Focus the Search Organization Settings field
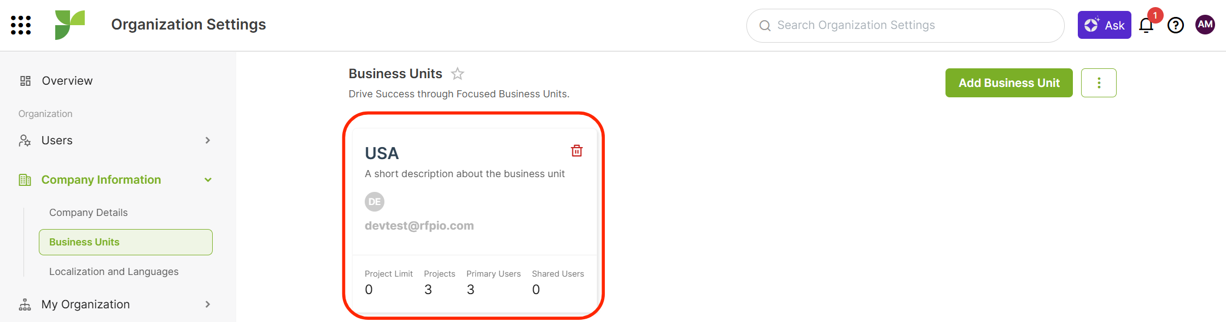The image size is (1226, 322). [905, 25]
